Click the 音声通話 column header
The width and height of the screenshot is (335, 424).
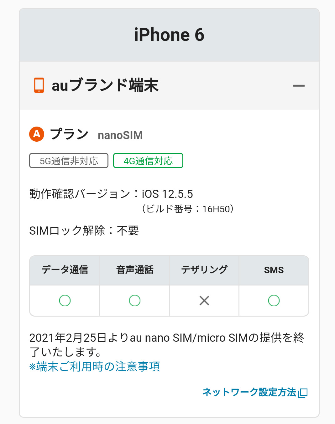click(135, 270)
